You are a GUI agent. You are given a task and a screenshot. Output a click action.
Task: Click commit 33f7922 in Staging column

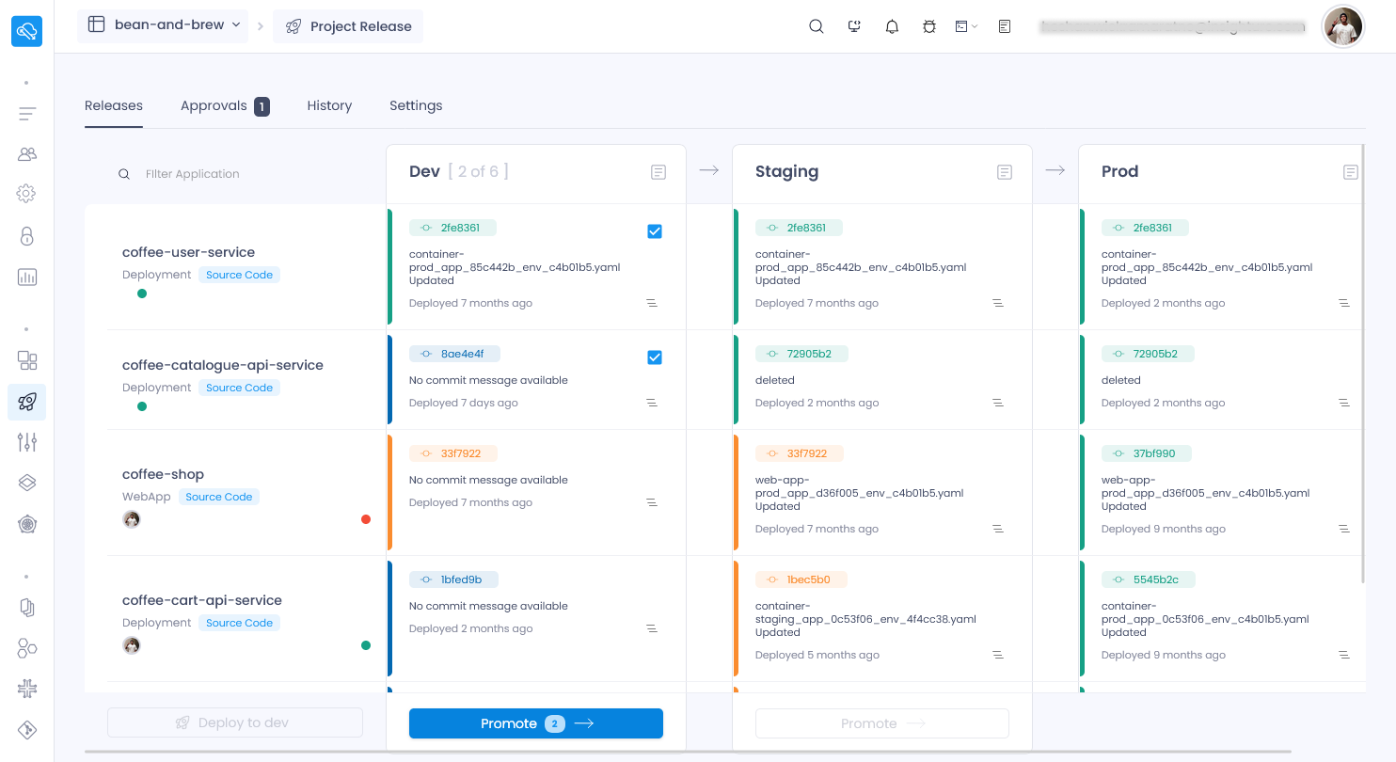[x=799, y=453]
